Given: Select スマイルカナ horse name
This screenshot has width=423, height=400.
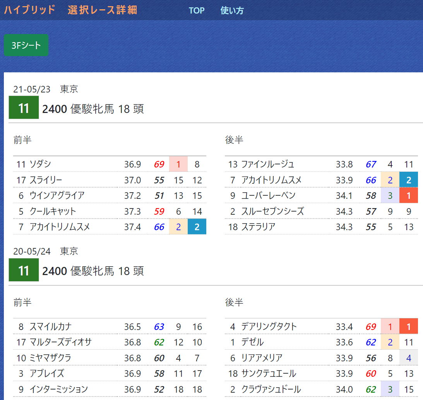Looking at the screenshot, I should 50,326.
